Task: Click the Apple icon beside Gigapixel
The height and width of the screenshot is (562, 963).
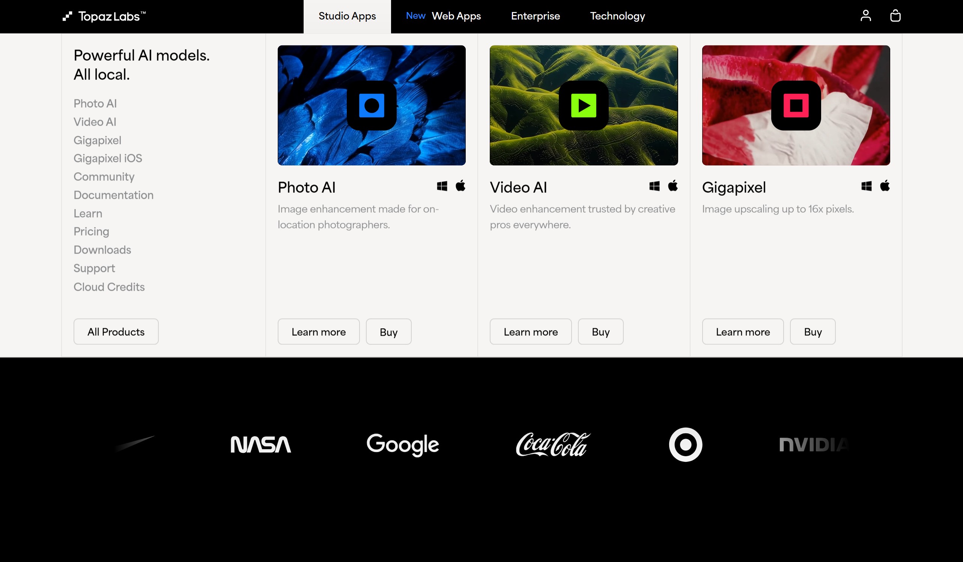Action: tap(885, 186)
